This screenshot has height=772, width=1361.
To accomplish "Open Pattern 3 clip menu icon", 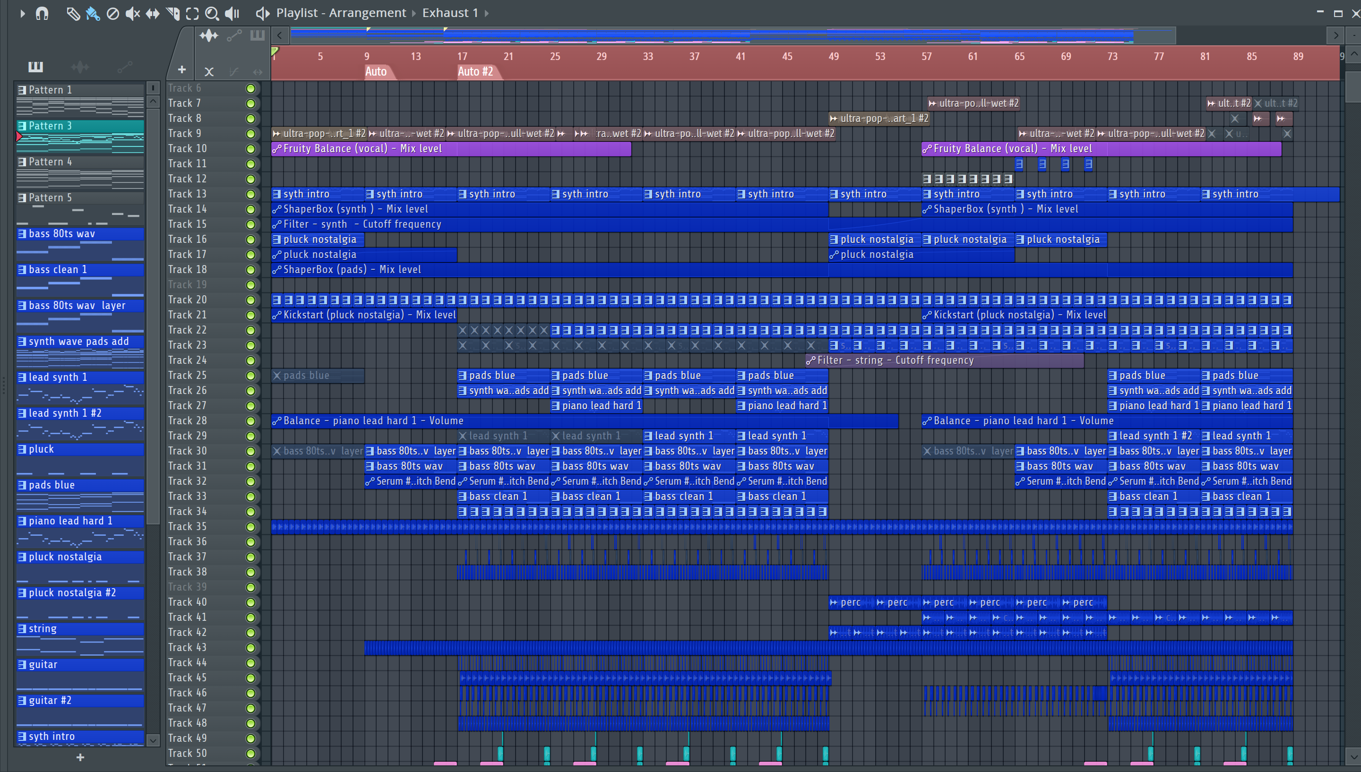I will coord(22,126).
